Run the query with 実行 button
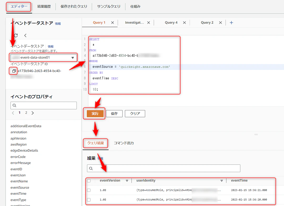Image resolution: width=284 pixels, height=206 pixels. tap(95, 114)
